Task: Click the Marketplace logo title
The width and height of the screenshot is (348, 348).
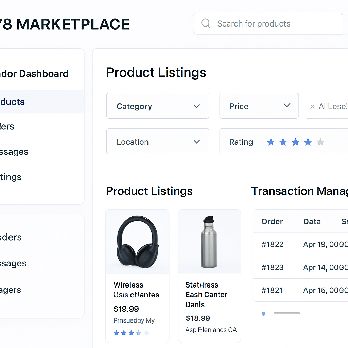Action: [x=65, y=24]
